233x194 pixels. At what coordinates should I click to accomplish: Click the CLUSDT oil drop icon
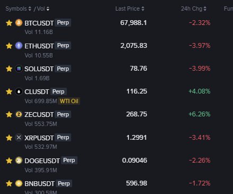(19, 91)
